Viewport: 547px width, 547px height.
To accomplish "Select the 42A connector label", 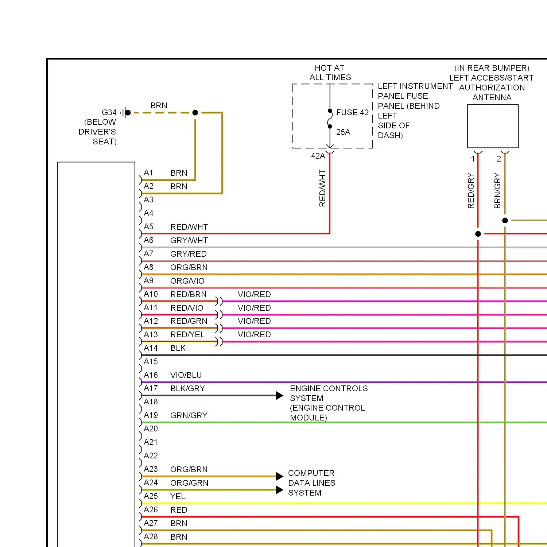I will point(318,156).
